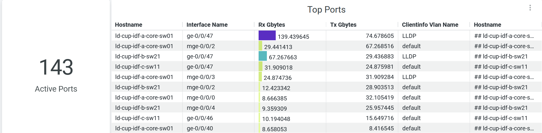Click the Top Ports panel title

coord(326,10)
